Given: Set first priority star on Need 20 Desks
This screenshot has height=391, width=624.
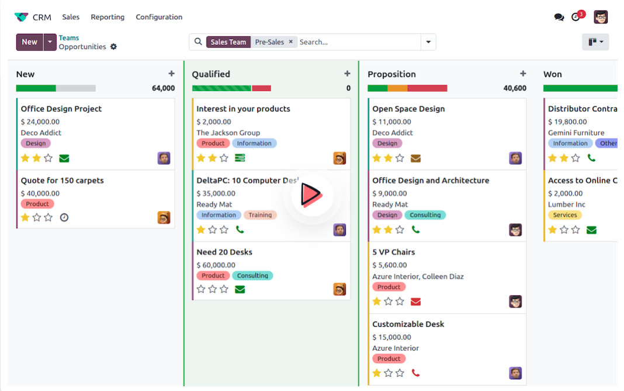Looking at the screenshot, I should pyautogui.click(x=201, y=289).
